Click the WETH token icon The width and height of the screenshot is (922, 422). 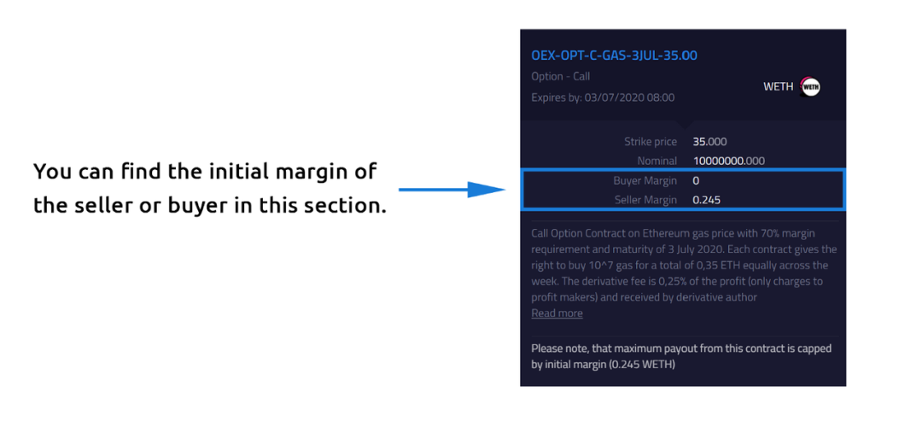point(811,87)
